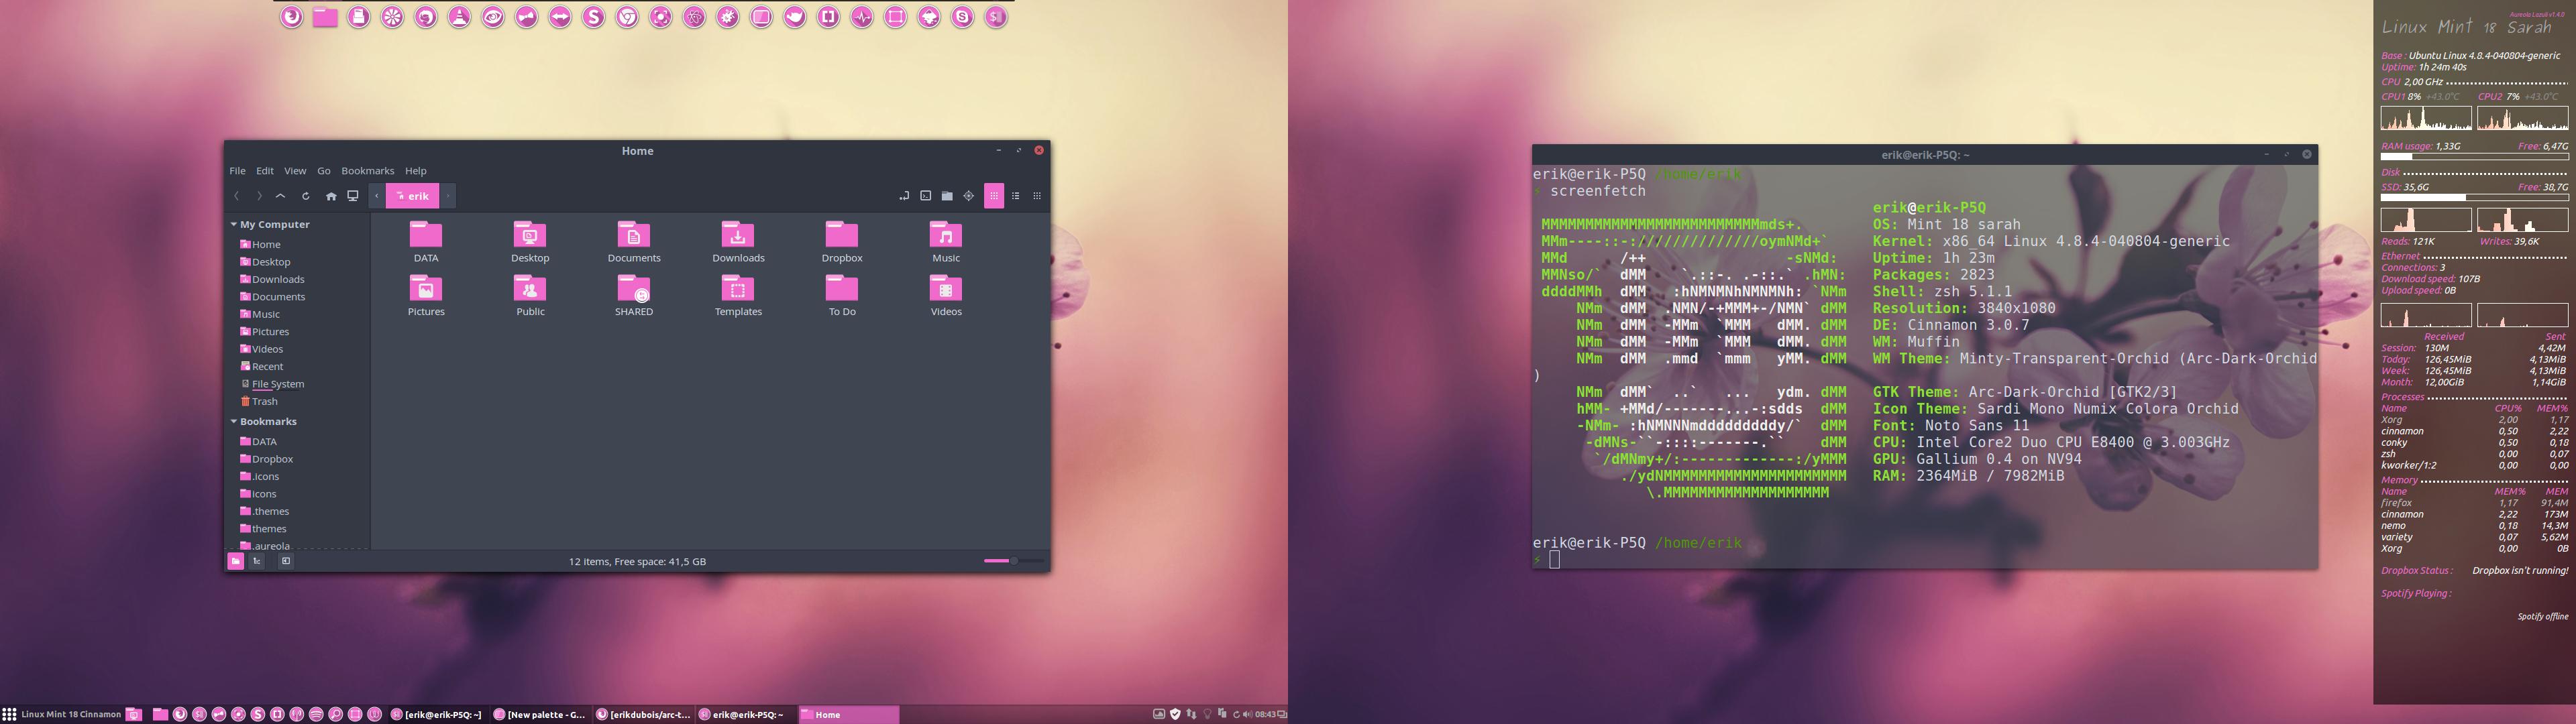Open the Help menu

coord(416,171)
